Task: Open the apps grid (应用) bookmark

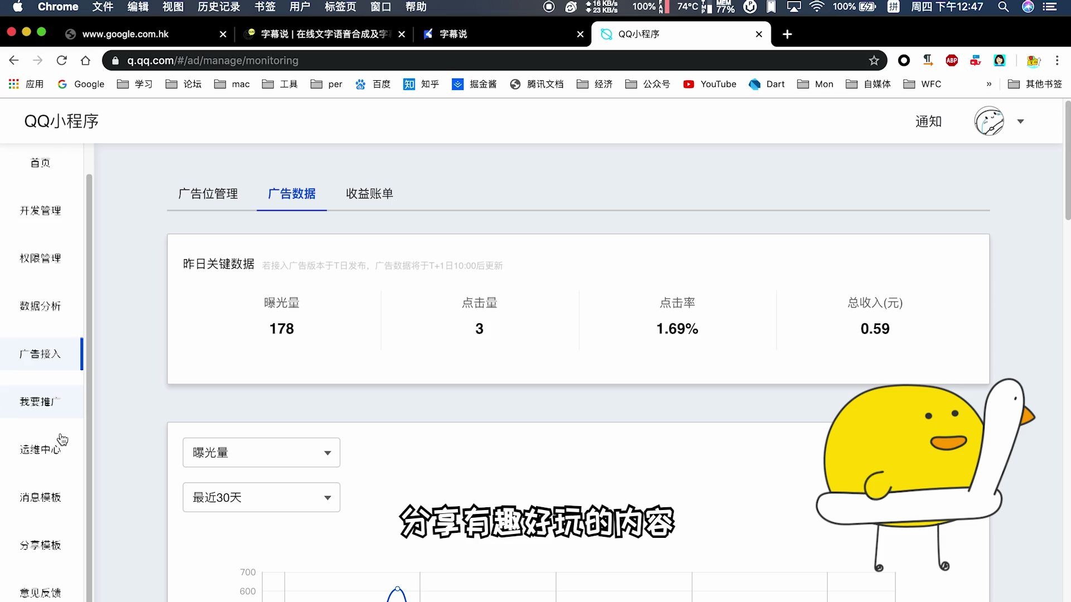Action: coord(26,84)
